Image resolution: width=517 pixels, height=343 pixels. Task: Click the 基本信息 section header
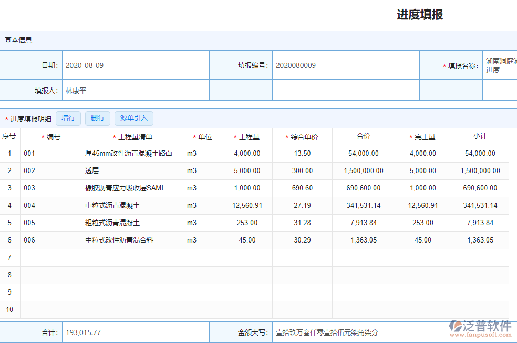point(18,39)
